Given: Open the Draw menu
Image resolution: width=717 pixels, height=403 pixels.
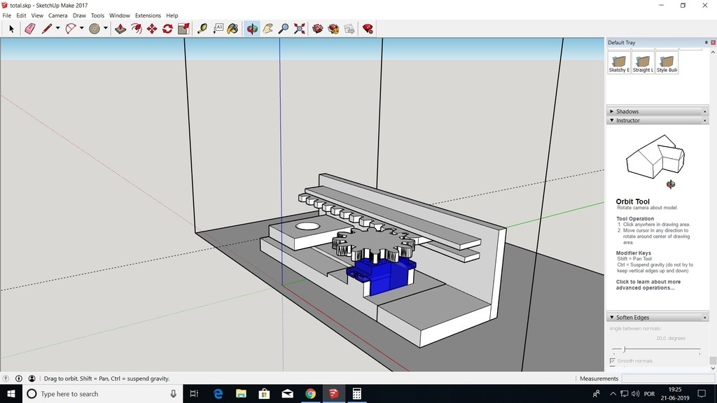Looking at the screenshot, I should pos(79,15).
